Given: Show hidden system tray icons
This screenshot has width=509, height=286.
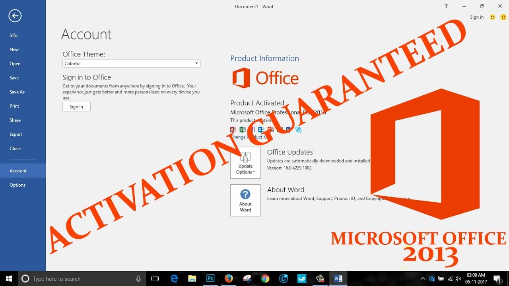Looking at the screenshot, I should 423,278.
